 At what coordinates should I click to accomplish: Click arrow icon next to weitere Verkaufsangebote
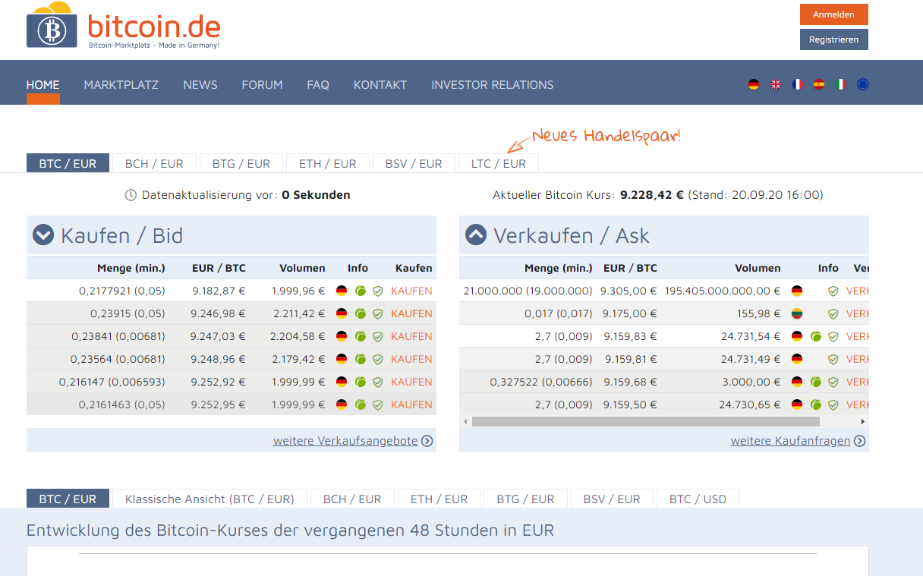pos(427,440)
